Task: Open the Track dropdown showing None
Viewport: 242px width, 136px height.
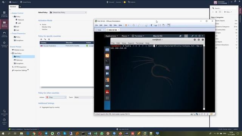Action: click(x=84, y=97)
